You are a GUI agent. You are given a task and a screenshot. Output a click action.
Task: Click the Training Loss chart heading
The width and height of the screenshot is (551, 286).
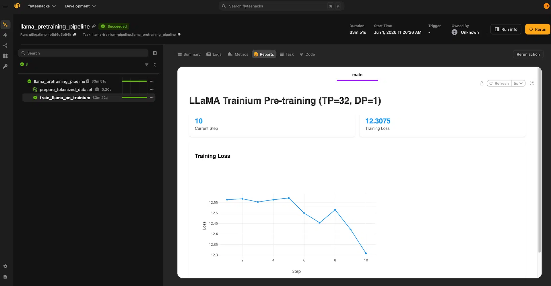[x=212, y=156]
